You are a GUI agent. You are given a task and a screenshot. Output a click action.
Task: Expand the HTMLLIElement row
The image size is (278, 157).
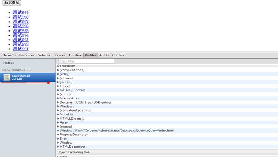tap(58, 118)
